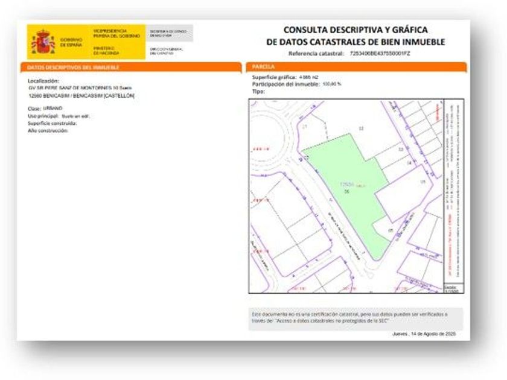Click the Año construcción label

click(48, 130)
